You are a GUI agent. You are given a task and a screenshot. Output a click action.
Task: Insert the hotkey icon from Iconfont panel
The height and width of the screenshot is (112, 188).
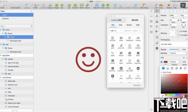tap(138, 39)
